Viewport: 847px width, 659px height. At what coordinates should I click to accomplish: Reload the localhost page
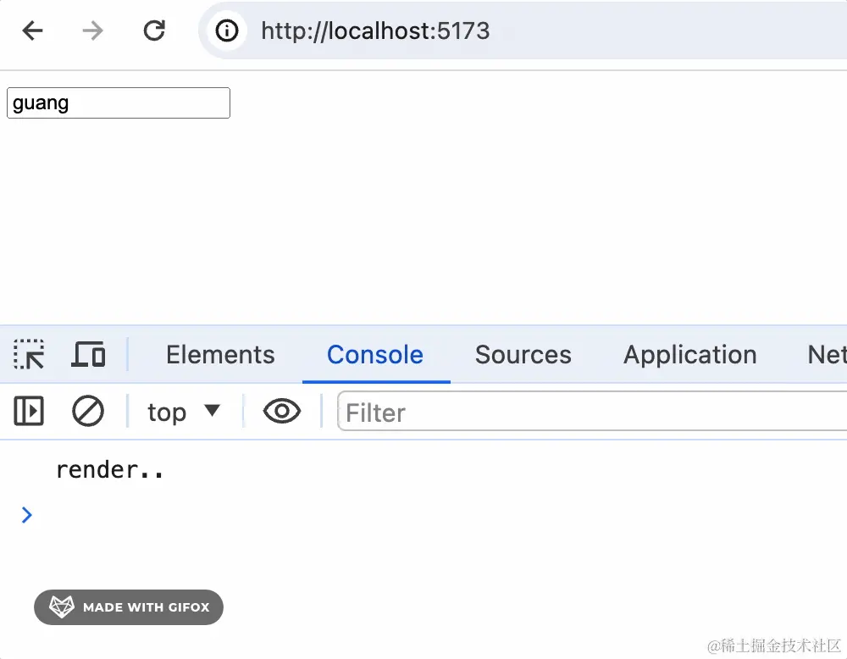tap(154, 30)
